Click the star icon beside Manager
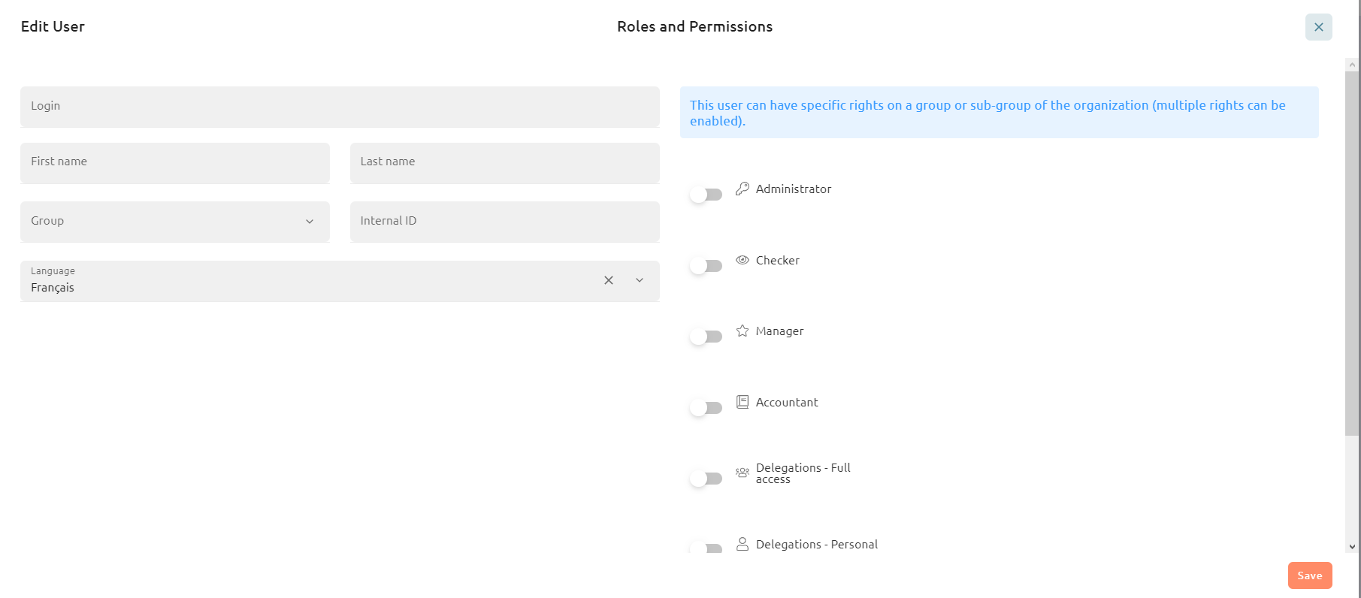 [x=743, y=331]
